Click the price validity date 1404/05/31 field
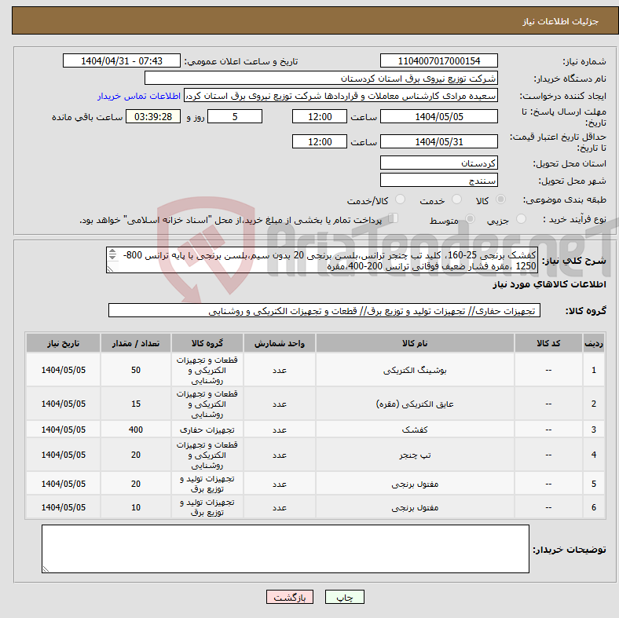This screenshot has width=619, height=618. 438,141
